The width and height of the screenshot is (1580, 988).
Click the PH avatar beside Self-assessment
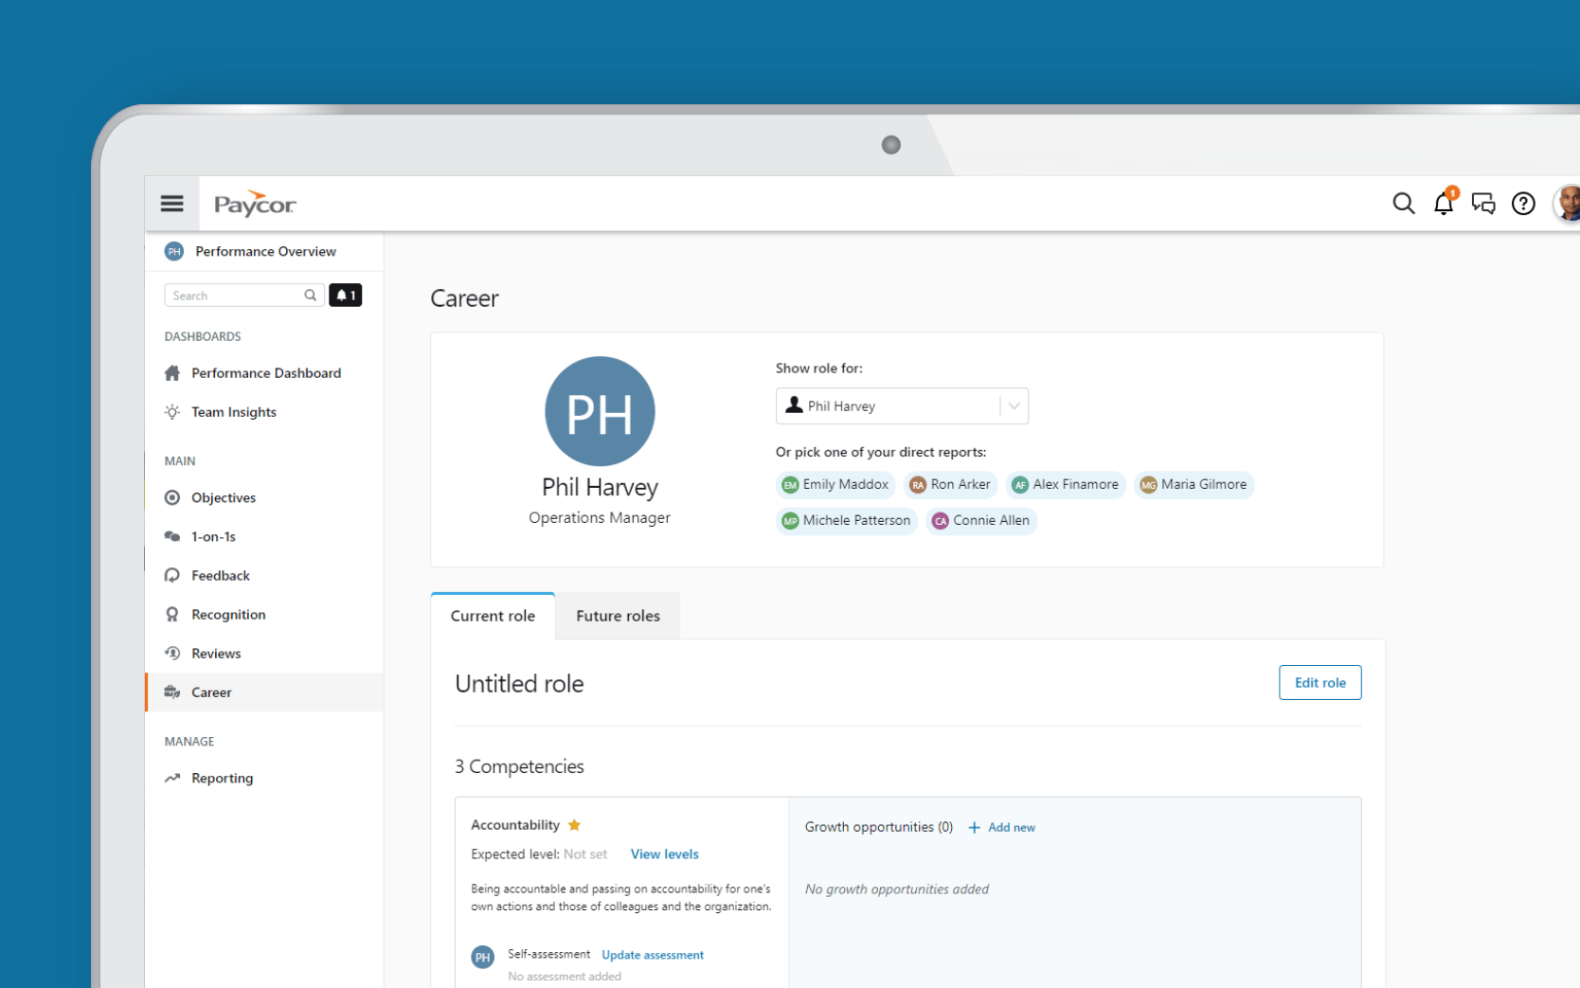483,958
